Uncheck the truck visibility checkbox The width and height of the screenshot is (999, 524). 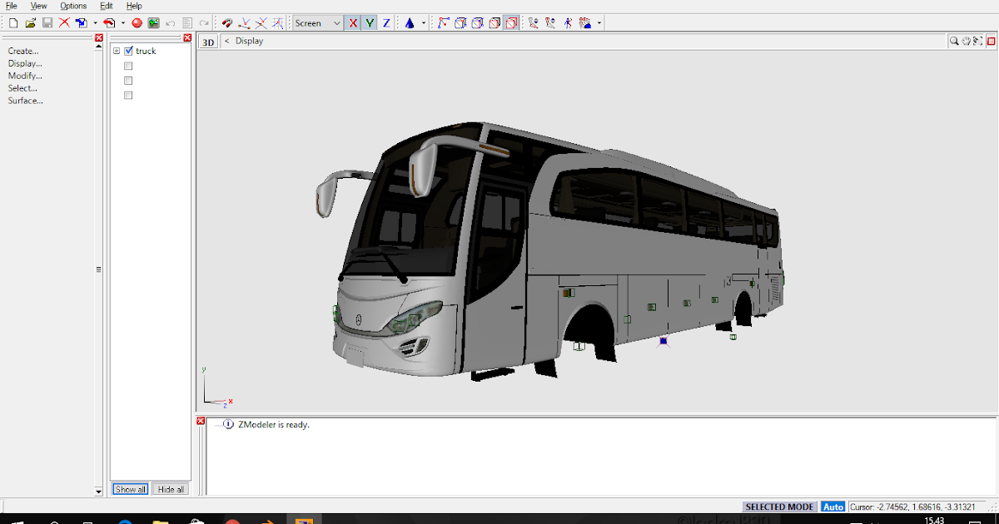pyautogui.click(x=127, y=51)
